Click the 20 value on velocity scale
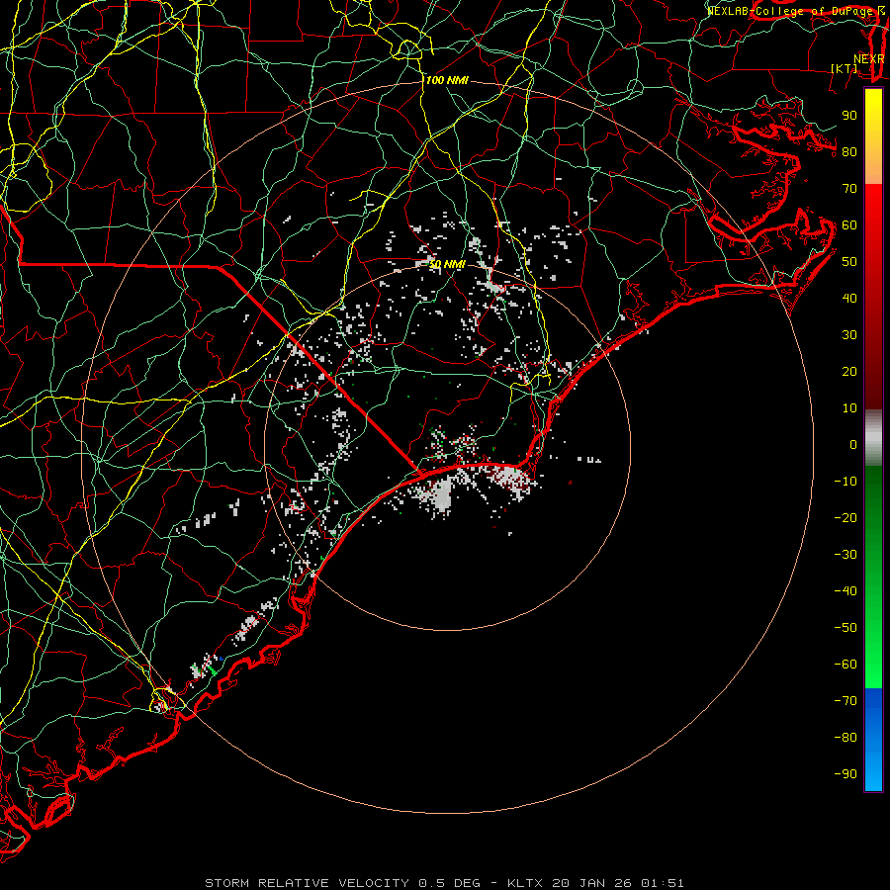This screenshot has width=890, height=890. (x=849, y=371)
